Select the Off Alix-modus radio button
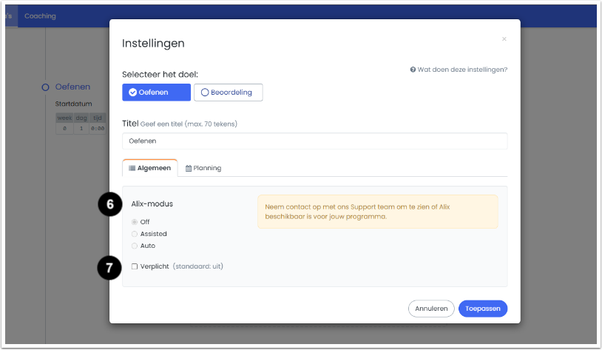 [135, 222]
